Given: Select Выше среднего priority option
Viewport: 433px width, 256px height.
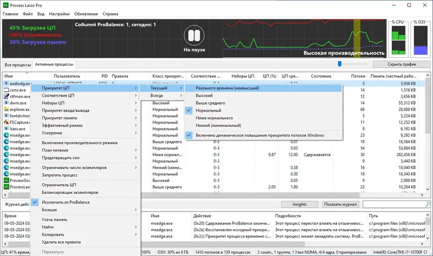Looking at the screenshot, I should (x=264, y=103).
